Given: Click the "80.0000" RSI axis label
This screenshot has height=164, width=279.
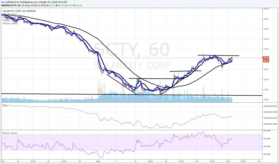Looking at the screenshot, I should click(x=267, y=131).
